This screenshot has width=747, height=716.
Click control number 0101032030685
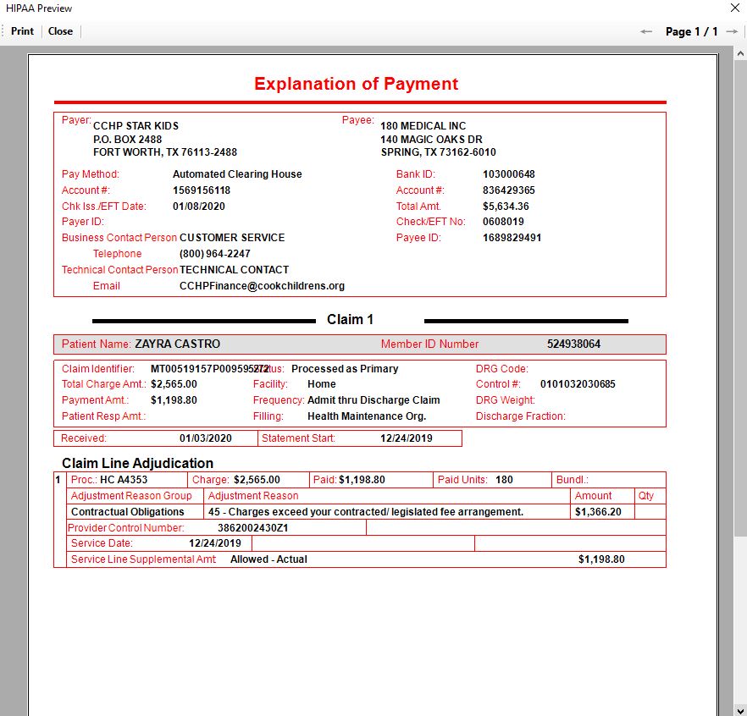pos(578,384)
